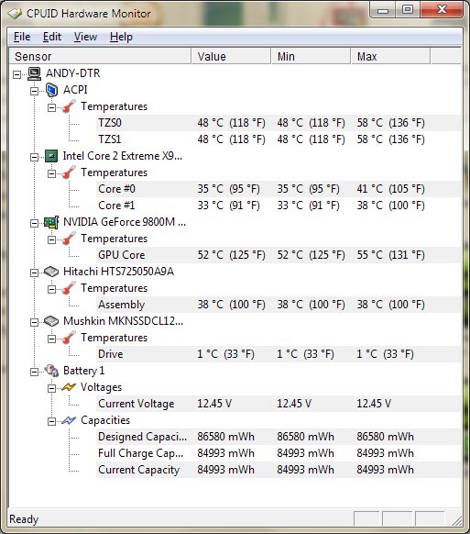Click the NVIDIA GeForce graphics card icon
This screenshot has width=470, height=534.
[x=51, y=222]
